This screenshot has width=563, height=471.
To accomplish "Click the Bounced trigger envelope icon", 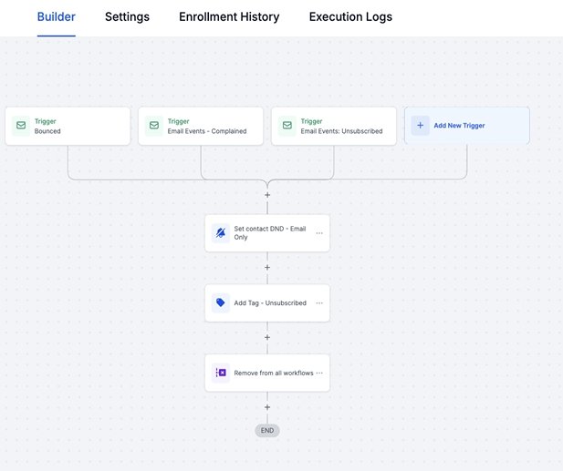I will pos(22,126).
